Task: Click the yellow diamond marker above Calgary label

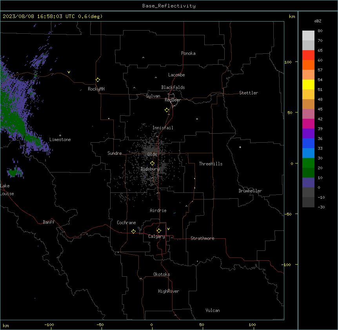Action: [x=159, y=231]
